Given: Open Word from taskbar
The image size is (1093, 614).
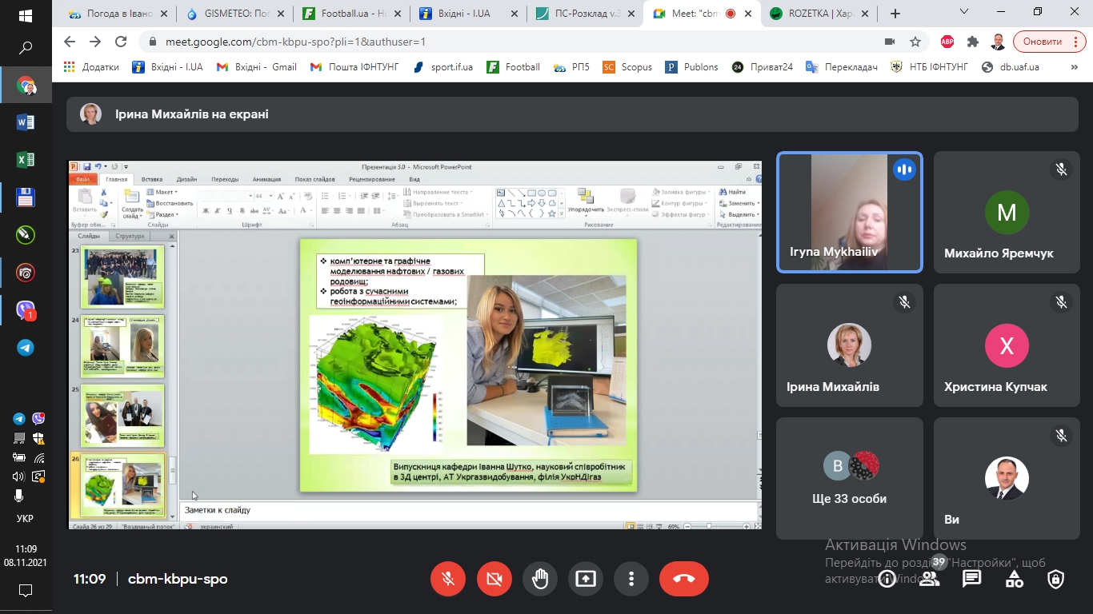Looking at the screenshot, I should [x=25, y=122].
